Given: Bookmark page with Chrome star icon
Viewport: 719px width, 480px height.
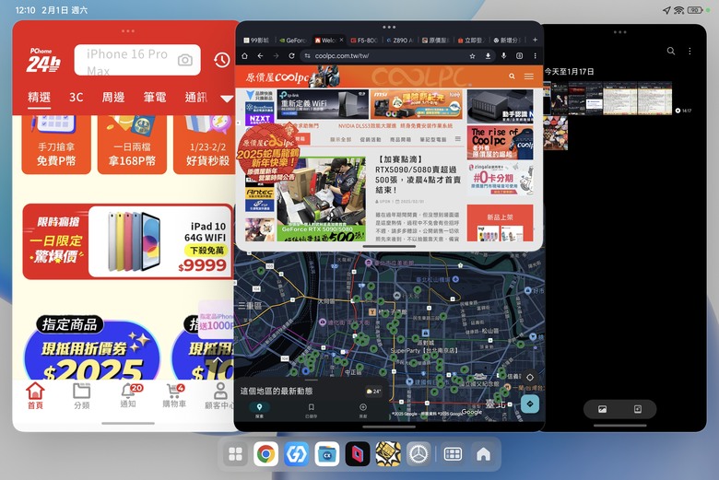Looking at the screenshot, I should coord(472,56).
